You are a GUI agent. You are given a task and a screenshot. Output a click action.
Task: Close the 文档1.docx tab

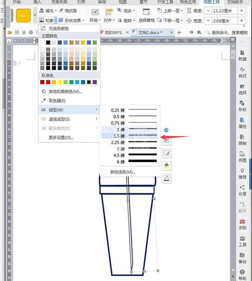click(x=171, y=32)
